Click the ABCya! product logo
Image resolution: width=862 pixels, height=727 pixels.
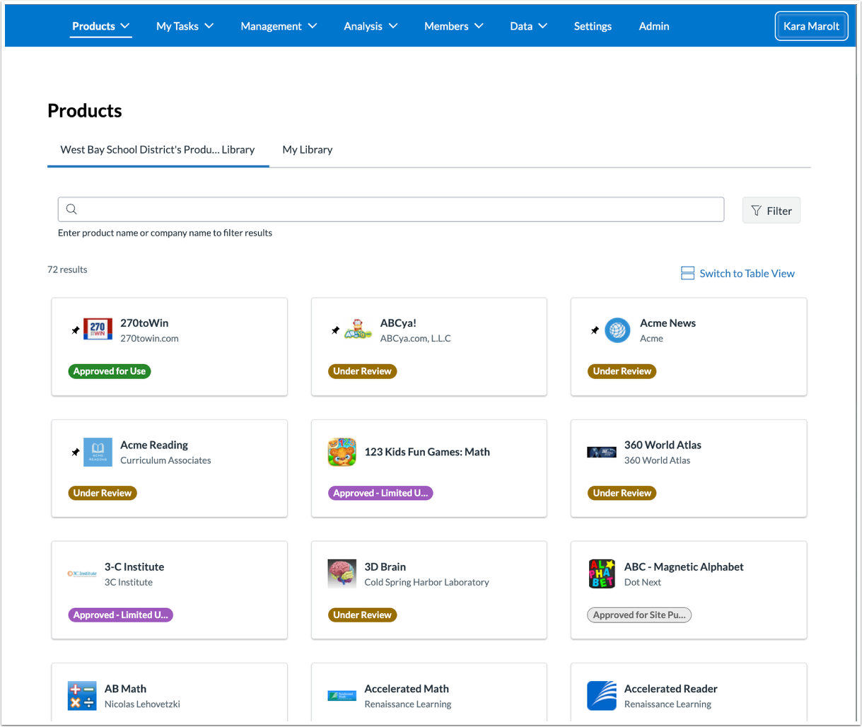click(x=358, y=330)
